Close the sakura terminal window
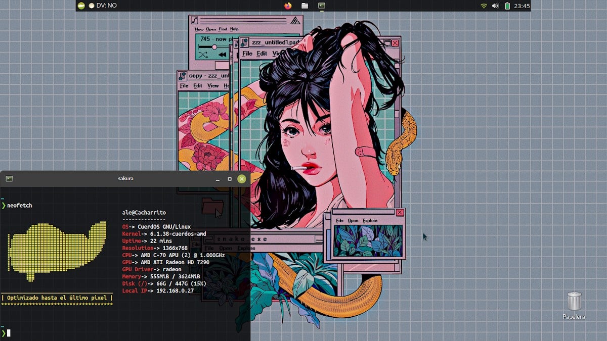607x341 pixels. pos(242,178)
